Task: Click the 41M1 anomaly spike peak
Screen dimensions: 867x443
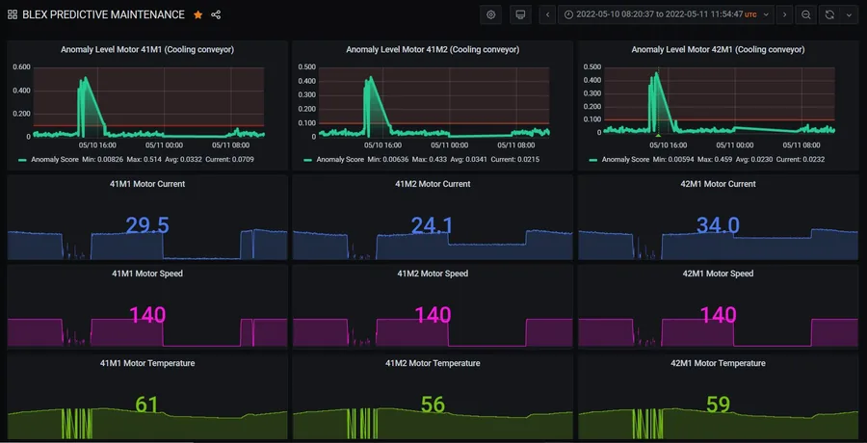Action: pos(85,78)
